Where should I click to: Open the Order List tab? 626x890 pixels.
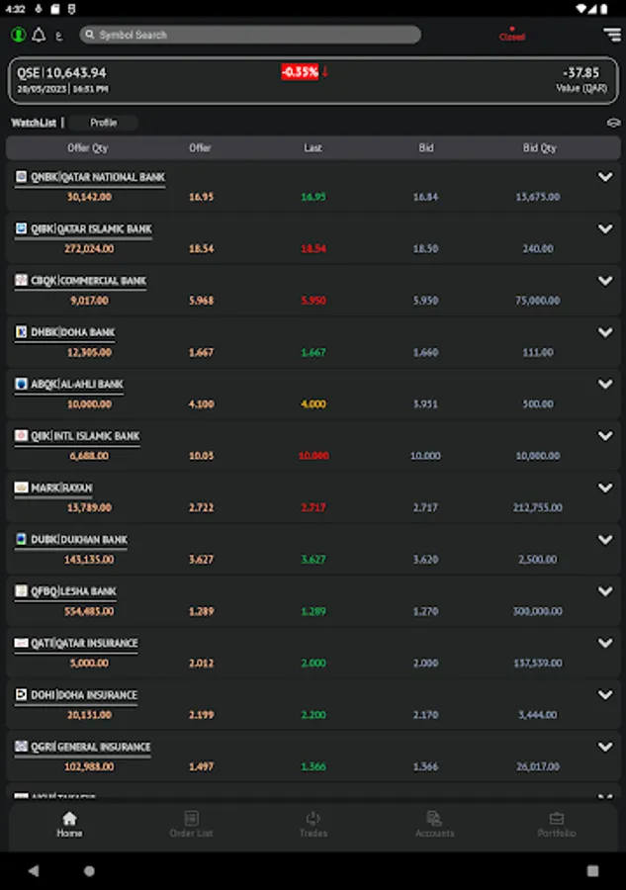(191, 824)
